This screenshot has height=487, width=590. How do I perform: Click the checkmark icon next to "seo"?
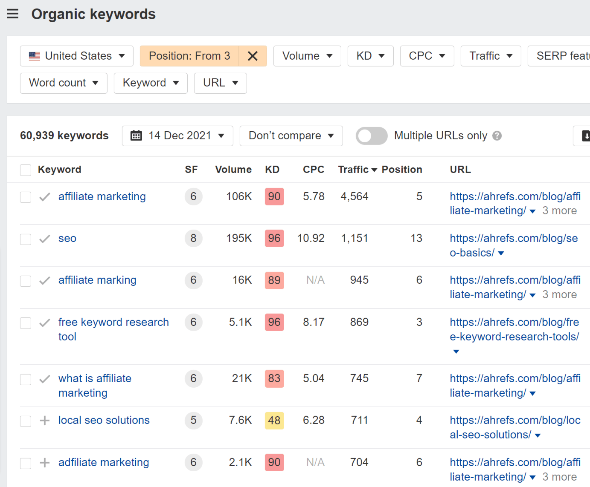44,239
